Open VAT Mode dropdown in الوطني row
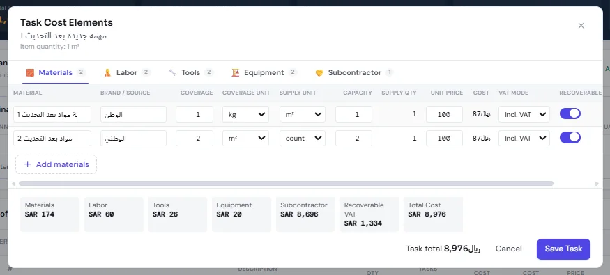The image size is (610, 275). click(524, 139)
